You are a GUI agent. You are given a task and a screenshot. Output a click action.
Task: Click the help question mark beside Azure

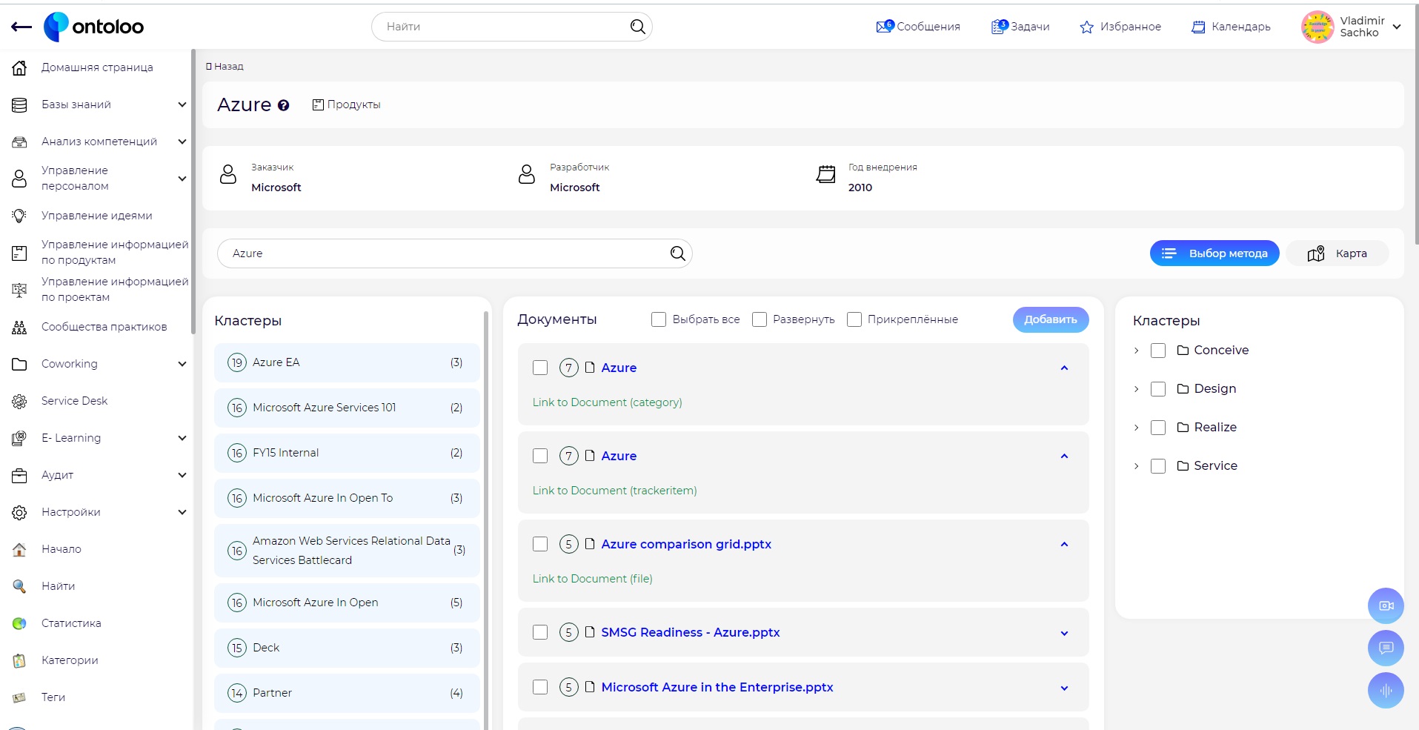click(x=283, y=105)
